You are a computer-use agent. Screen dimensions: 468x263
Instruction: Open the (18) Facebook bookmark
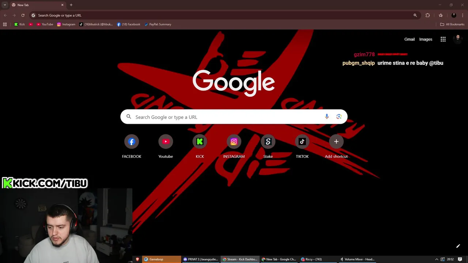129,24
